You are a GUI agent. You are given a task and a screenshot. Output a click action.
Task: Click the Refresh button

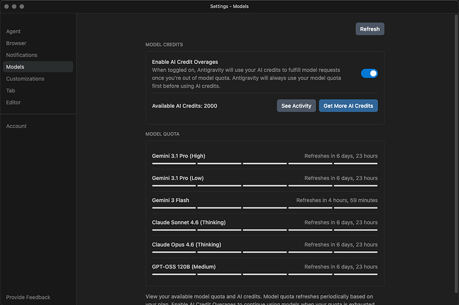370,29
